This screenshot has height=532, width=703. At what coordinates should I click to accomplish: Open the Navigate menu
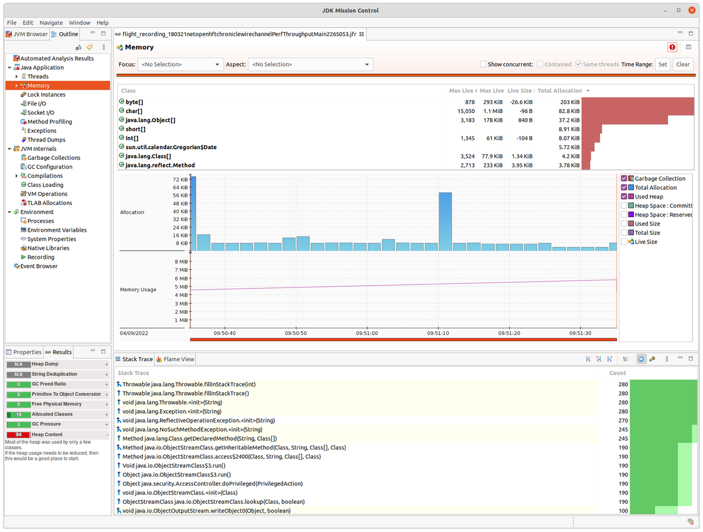[51, 23]
